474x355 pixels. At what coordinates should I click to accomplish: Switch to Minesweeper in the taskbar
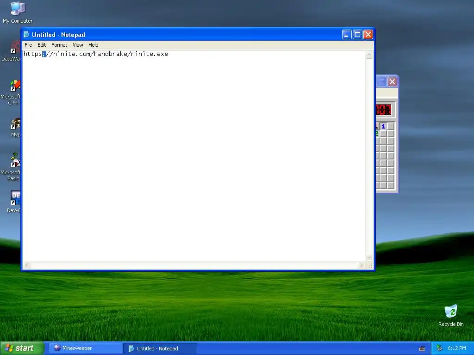point(86,349)
